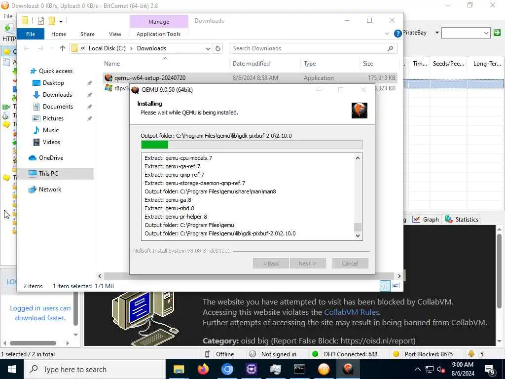Open Explorer help question mark icon
Screen dimensions: 505x379
[398, 34]
